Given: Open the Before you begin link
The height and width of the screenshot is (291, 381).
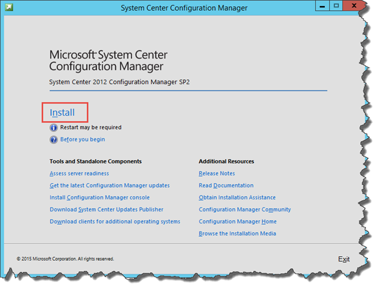Looking at the screenshot, I should pos(83,139).
